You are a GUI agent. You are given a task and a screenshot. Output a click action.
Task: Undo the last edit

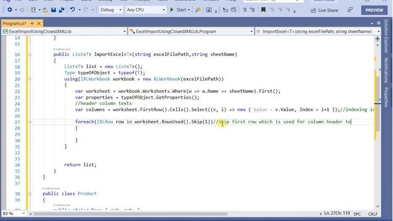(72, 10)
